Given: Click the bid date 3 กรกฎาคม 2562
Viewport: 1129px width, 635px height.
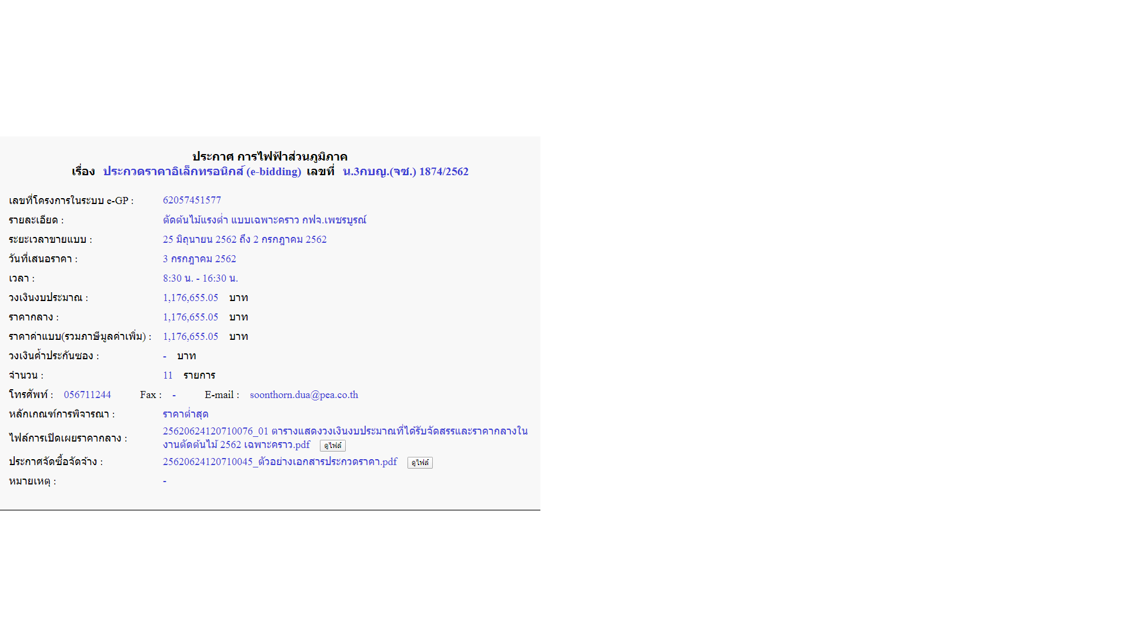Looking at the screenshot, I should pyautogui.click(x=199, y=259).
